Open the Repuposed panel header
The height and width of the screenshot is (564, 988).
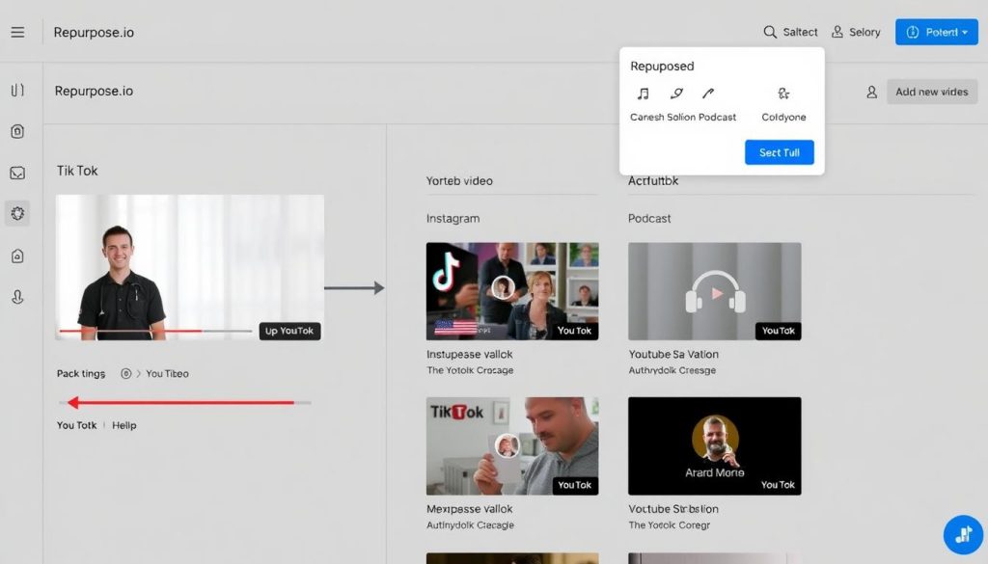click(x=662, y=66)
